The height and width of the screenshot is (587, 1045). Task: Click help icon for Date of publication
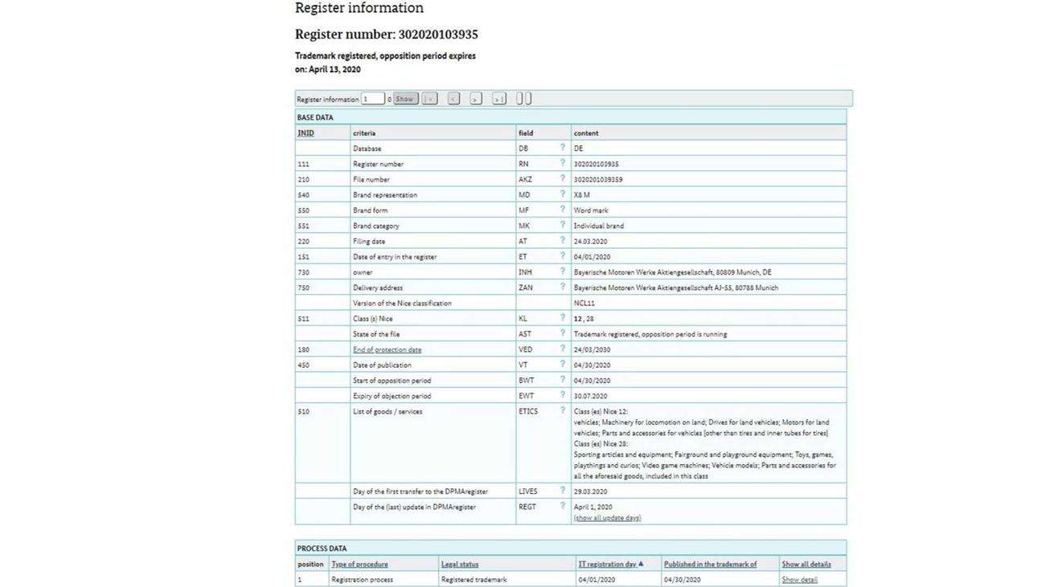tap(563, 365)
